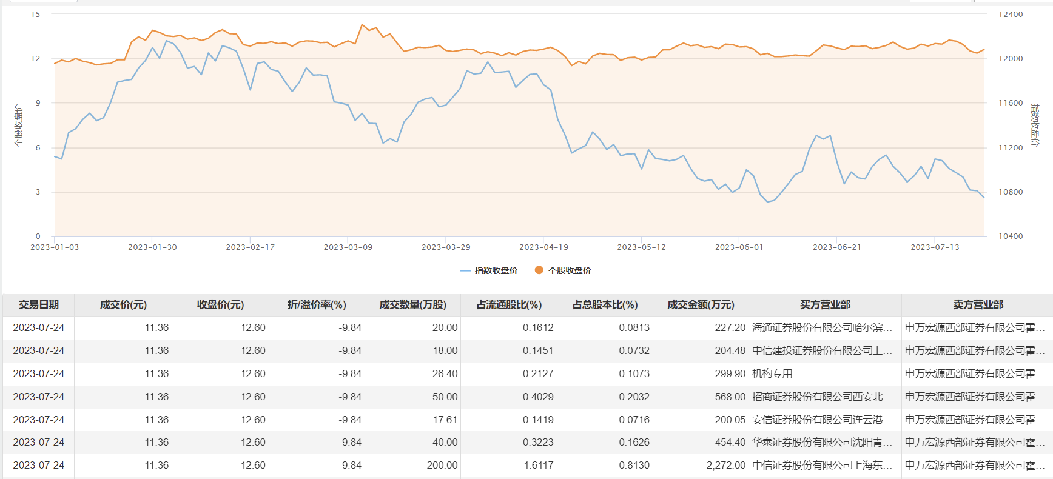Image resolution: width=1053 pixels, height=479 pixels.
Task: Open the 华泰证券 buyer branch entry
Action: pyautogui.click(x=822, y=443)
